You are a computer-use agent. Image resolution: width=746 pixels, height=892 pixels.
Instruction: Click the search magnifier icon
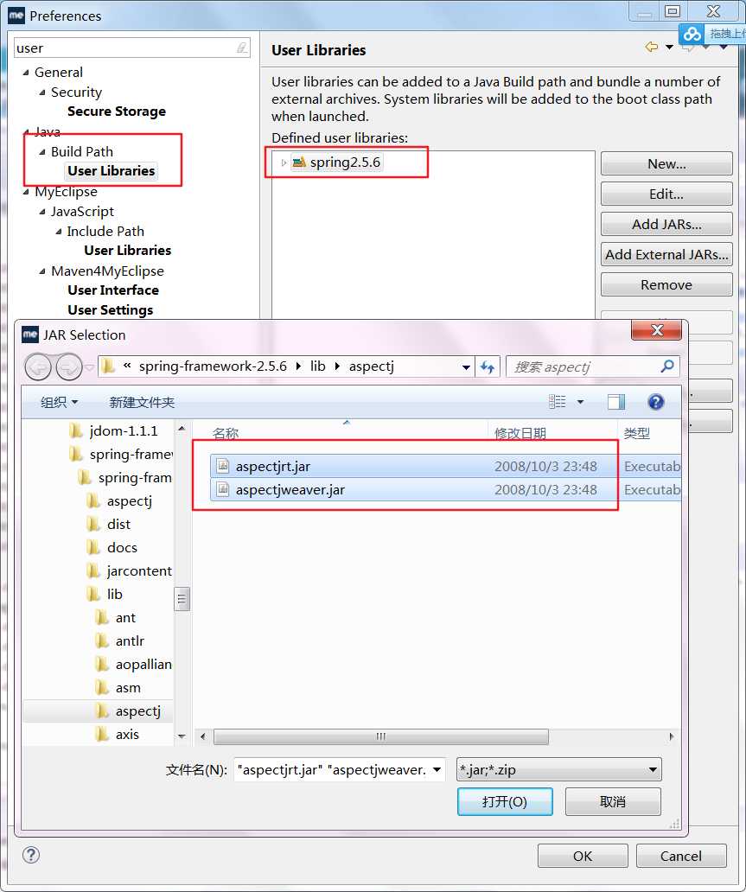coord(666,366)
